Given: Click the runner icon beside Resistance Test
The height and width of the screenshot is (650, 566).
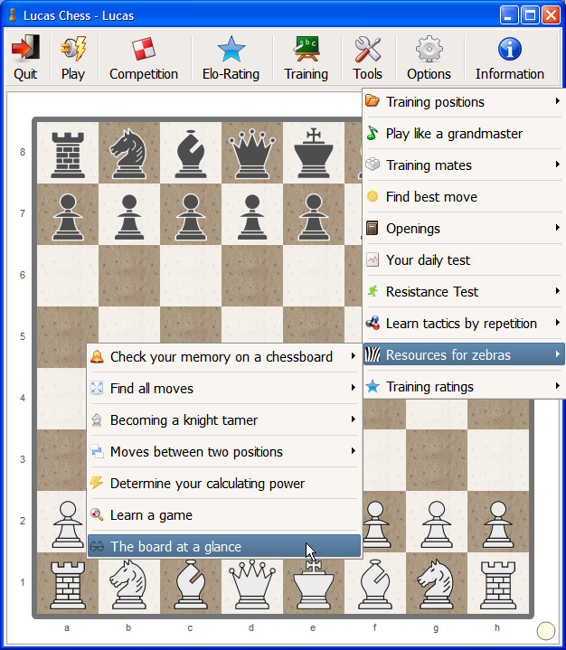Looking at the screenshot, I should coord(373,291).
